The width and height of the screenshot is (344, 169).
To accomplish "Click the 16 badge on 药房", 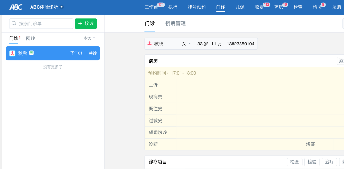I will click(285, 4).
